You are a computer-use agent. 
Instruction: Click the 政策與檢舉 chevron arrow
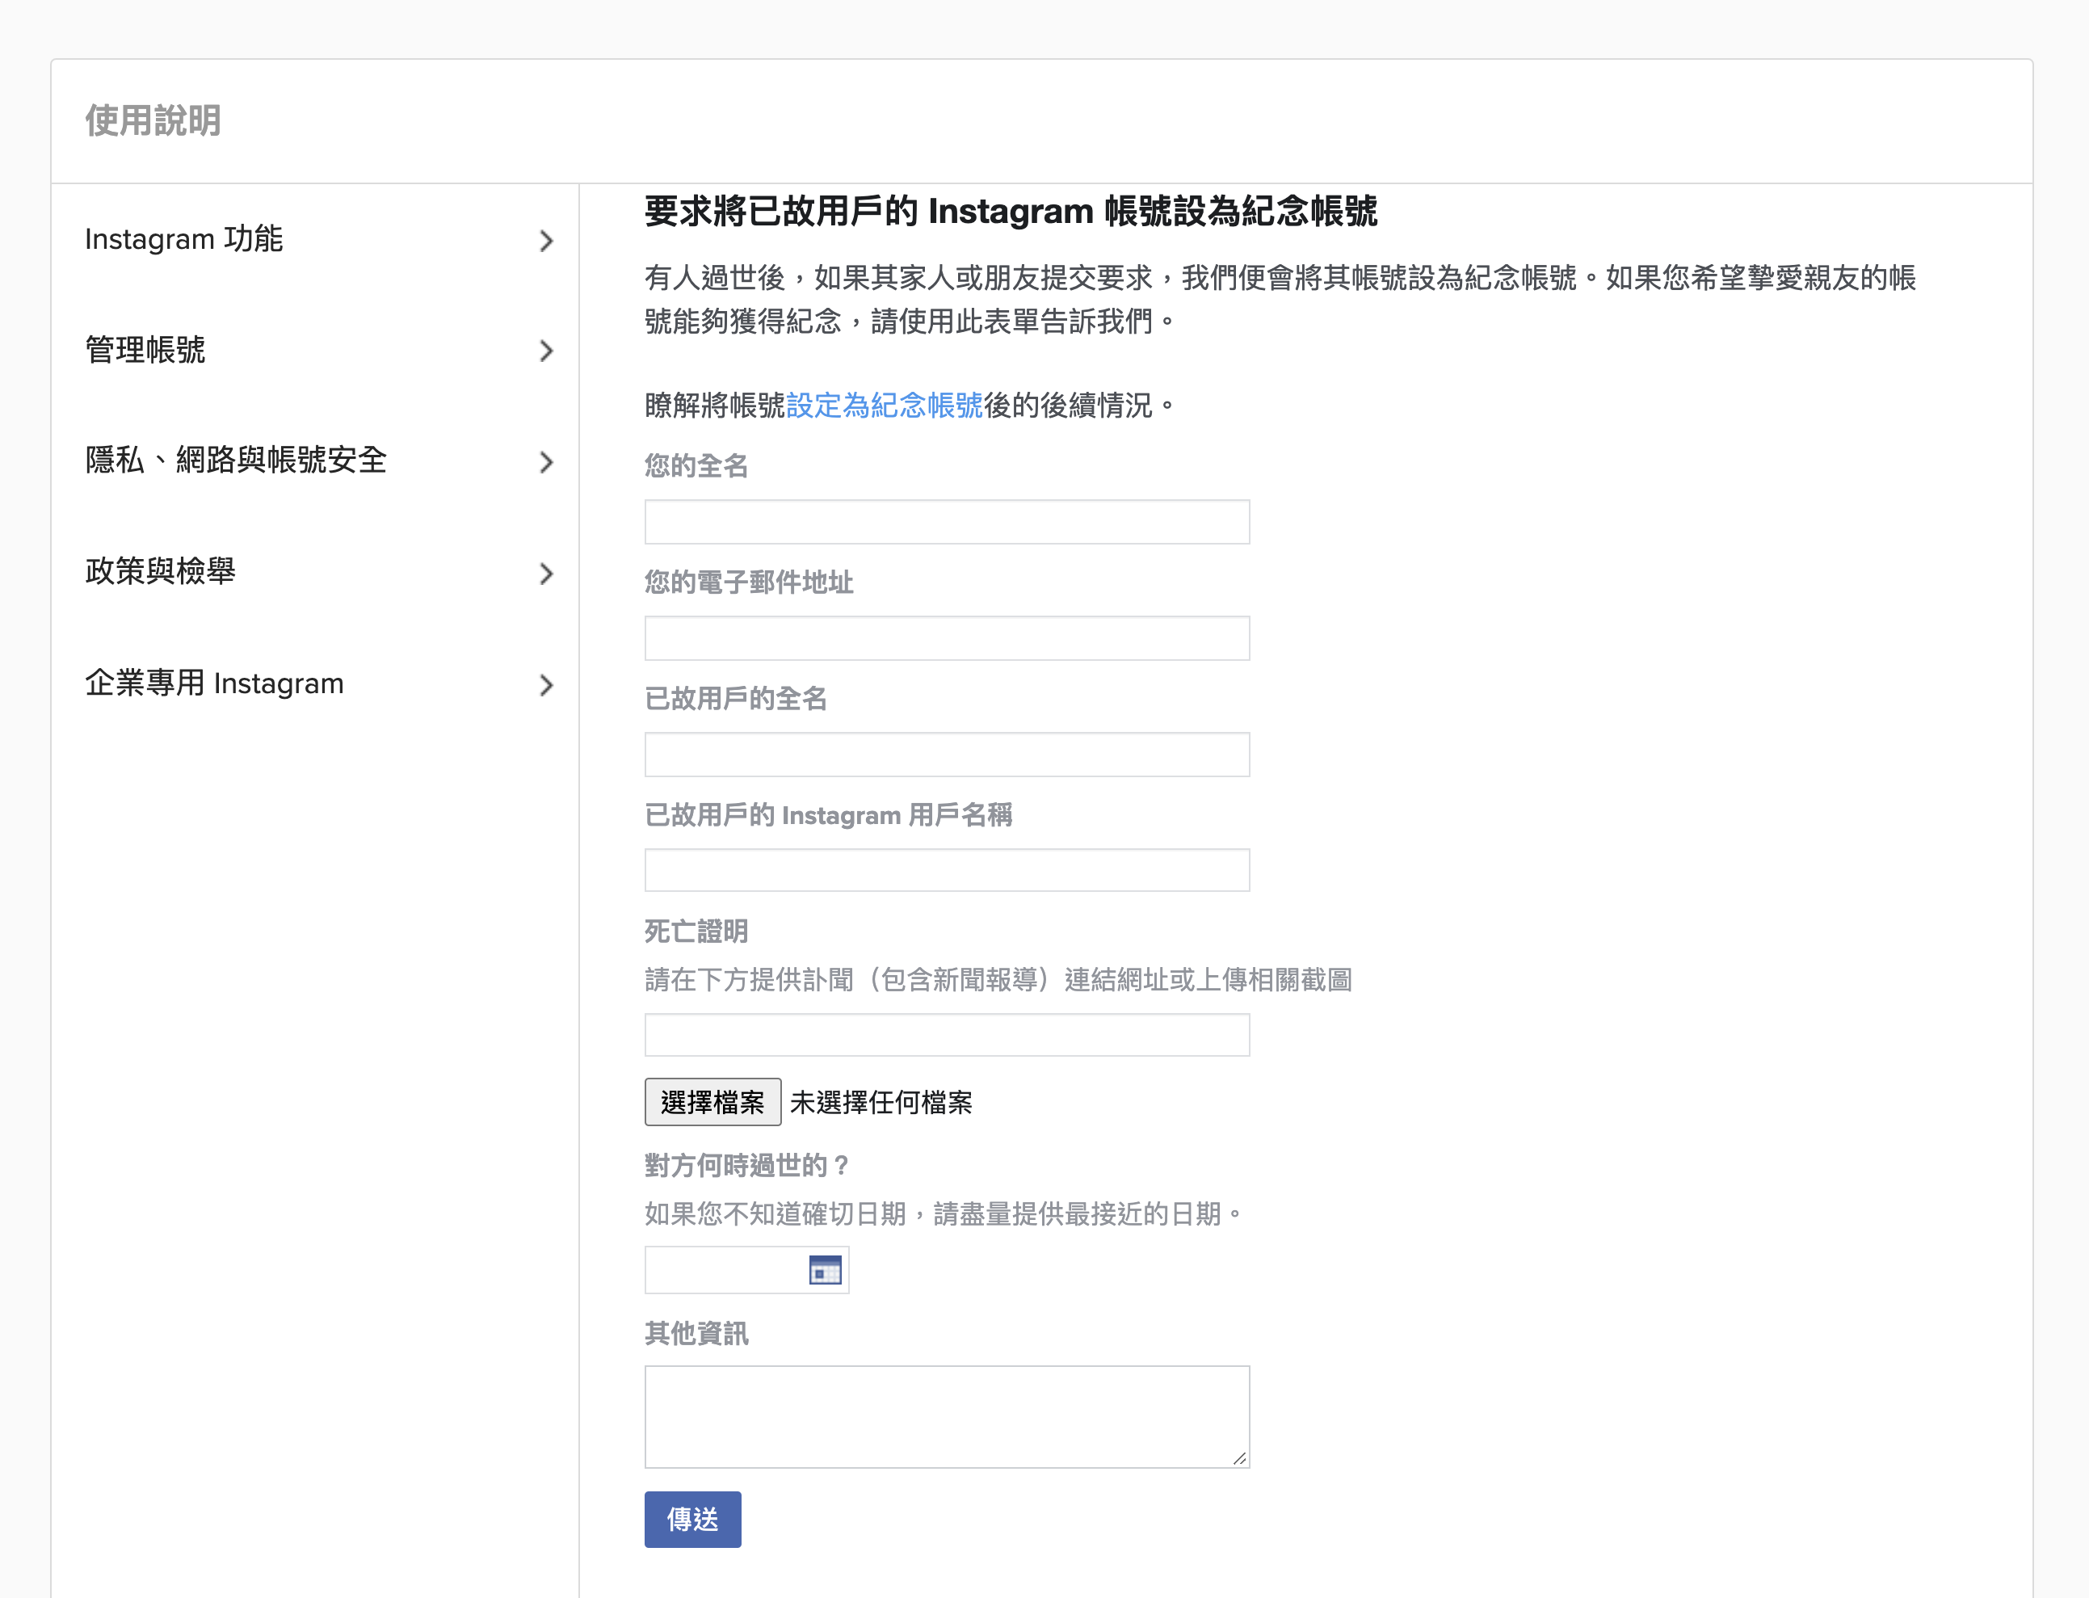546,574
